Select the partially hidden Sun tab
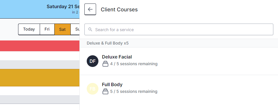Viewport: 278px width, 110px height. [75, 29]
